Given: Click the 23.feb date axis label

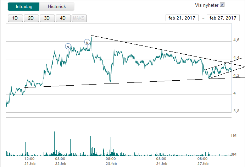Looking at the screenshot, I should point(111,164).
